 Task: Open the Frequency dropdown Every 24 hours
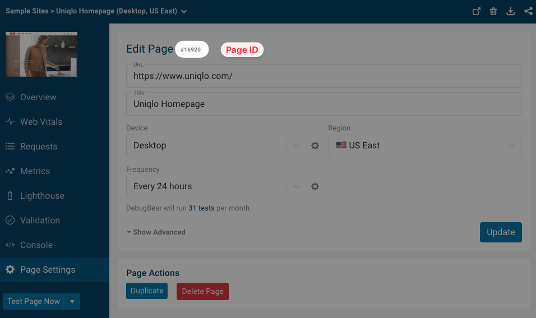pyautogui.click(x=216, y=186)
